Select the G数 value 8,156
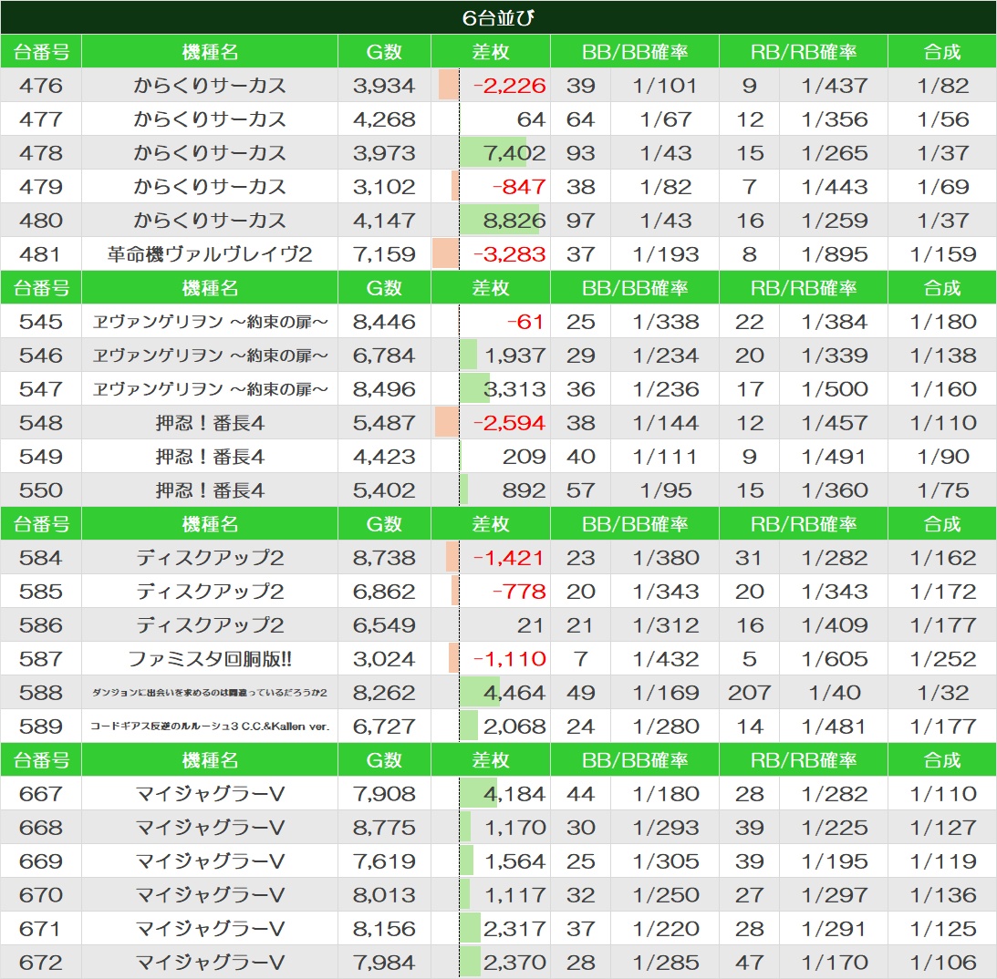997x979 pixels. click(384, 928)
